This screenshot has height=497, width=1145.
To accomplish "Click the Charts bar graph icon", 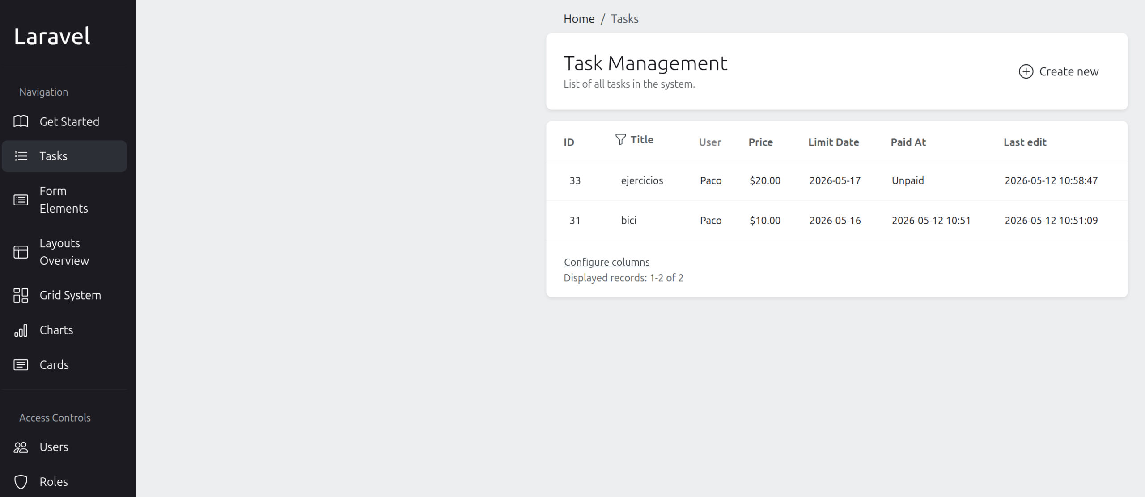I will pos(21,330).
